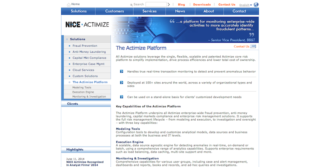Click the bullet next to The Actimize Platform
This screenshot has height=167, width=320.
pyautogui.click(x=69, y=82)
